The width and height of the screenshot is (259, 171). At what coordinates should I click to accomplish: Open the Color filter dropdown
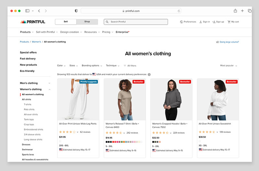[61, 66]
